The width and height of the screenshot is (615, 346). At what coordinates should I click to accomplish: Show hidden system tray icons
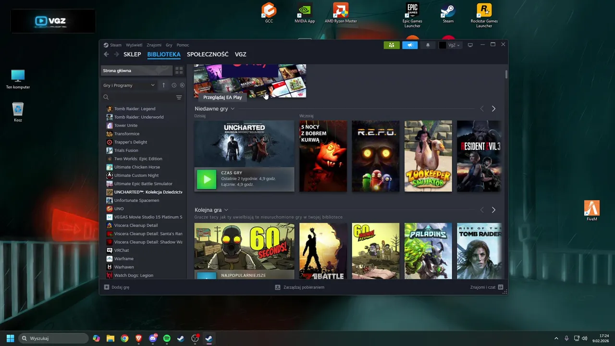(x=556, y=338)
